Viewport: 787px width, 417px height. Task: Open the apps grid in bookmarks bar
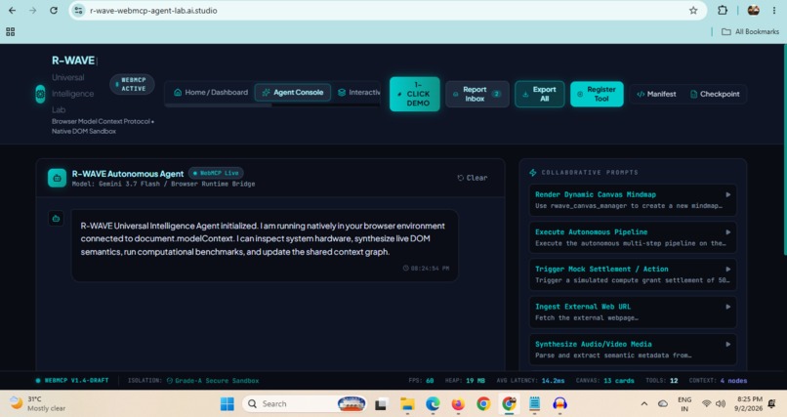(x=10, y=31)
